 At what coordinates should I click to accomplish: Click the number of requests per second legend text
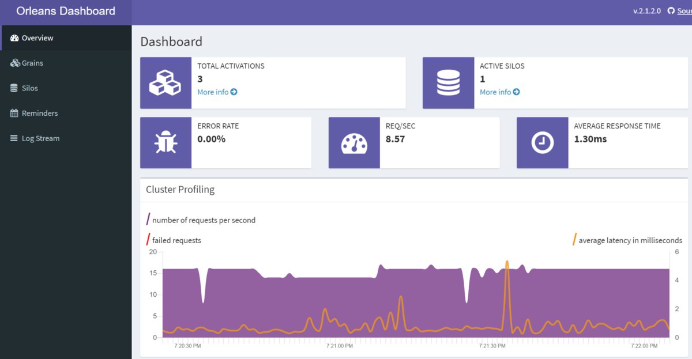click(x=204, y=220)
